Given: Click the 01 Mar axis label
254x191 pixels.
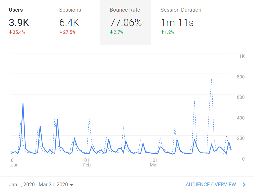Looking at the screenshot, I should tap(154, 163).
